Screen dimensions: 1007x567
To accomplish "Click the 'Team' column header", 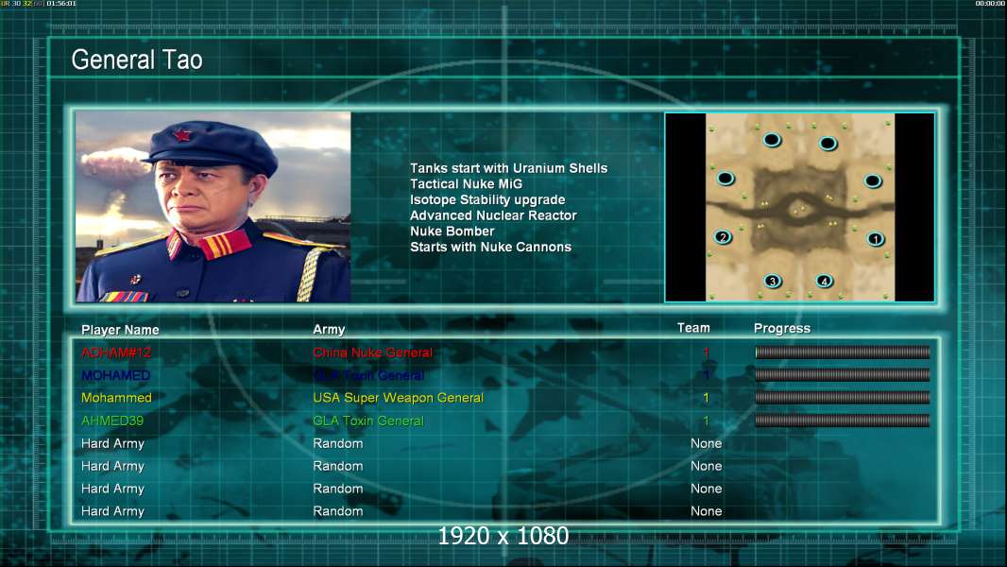I will click(693, 328).
